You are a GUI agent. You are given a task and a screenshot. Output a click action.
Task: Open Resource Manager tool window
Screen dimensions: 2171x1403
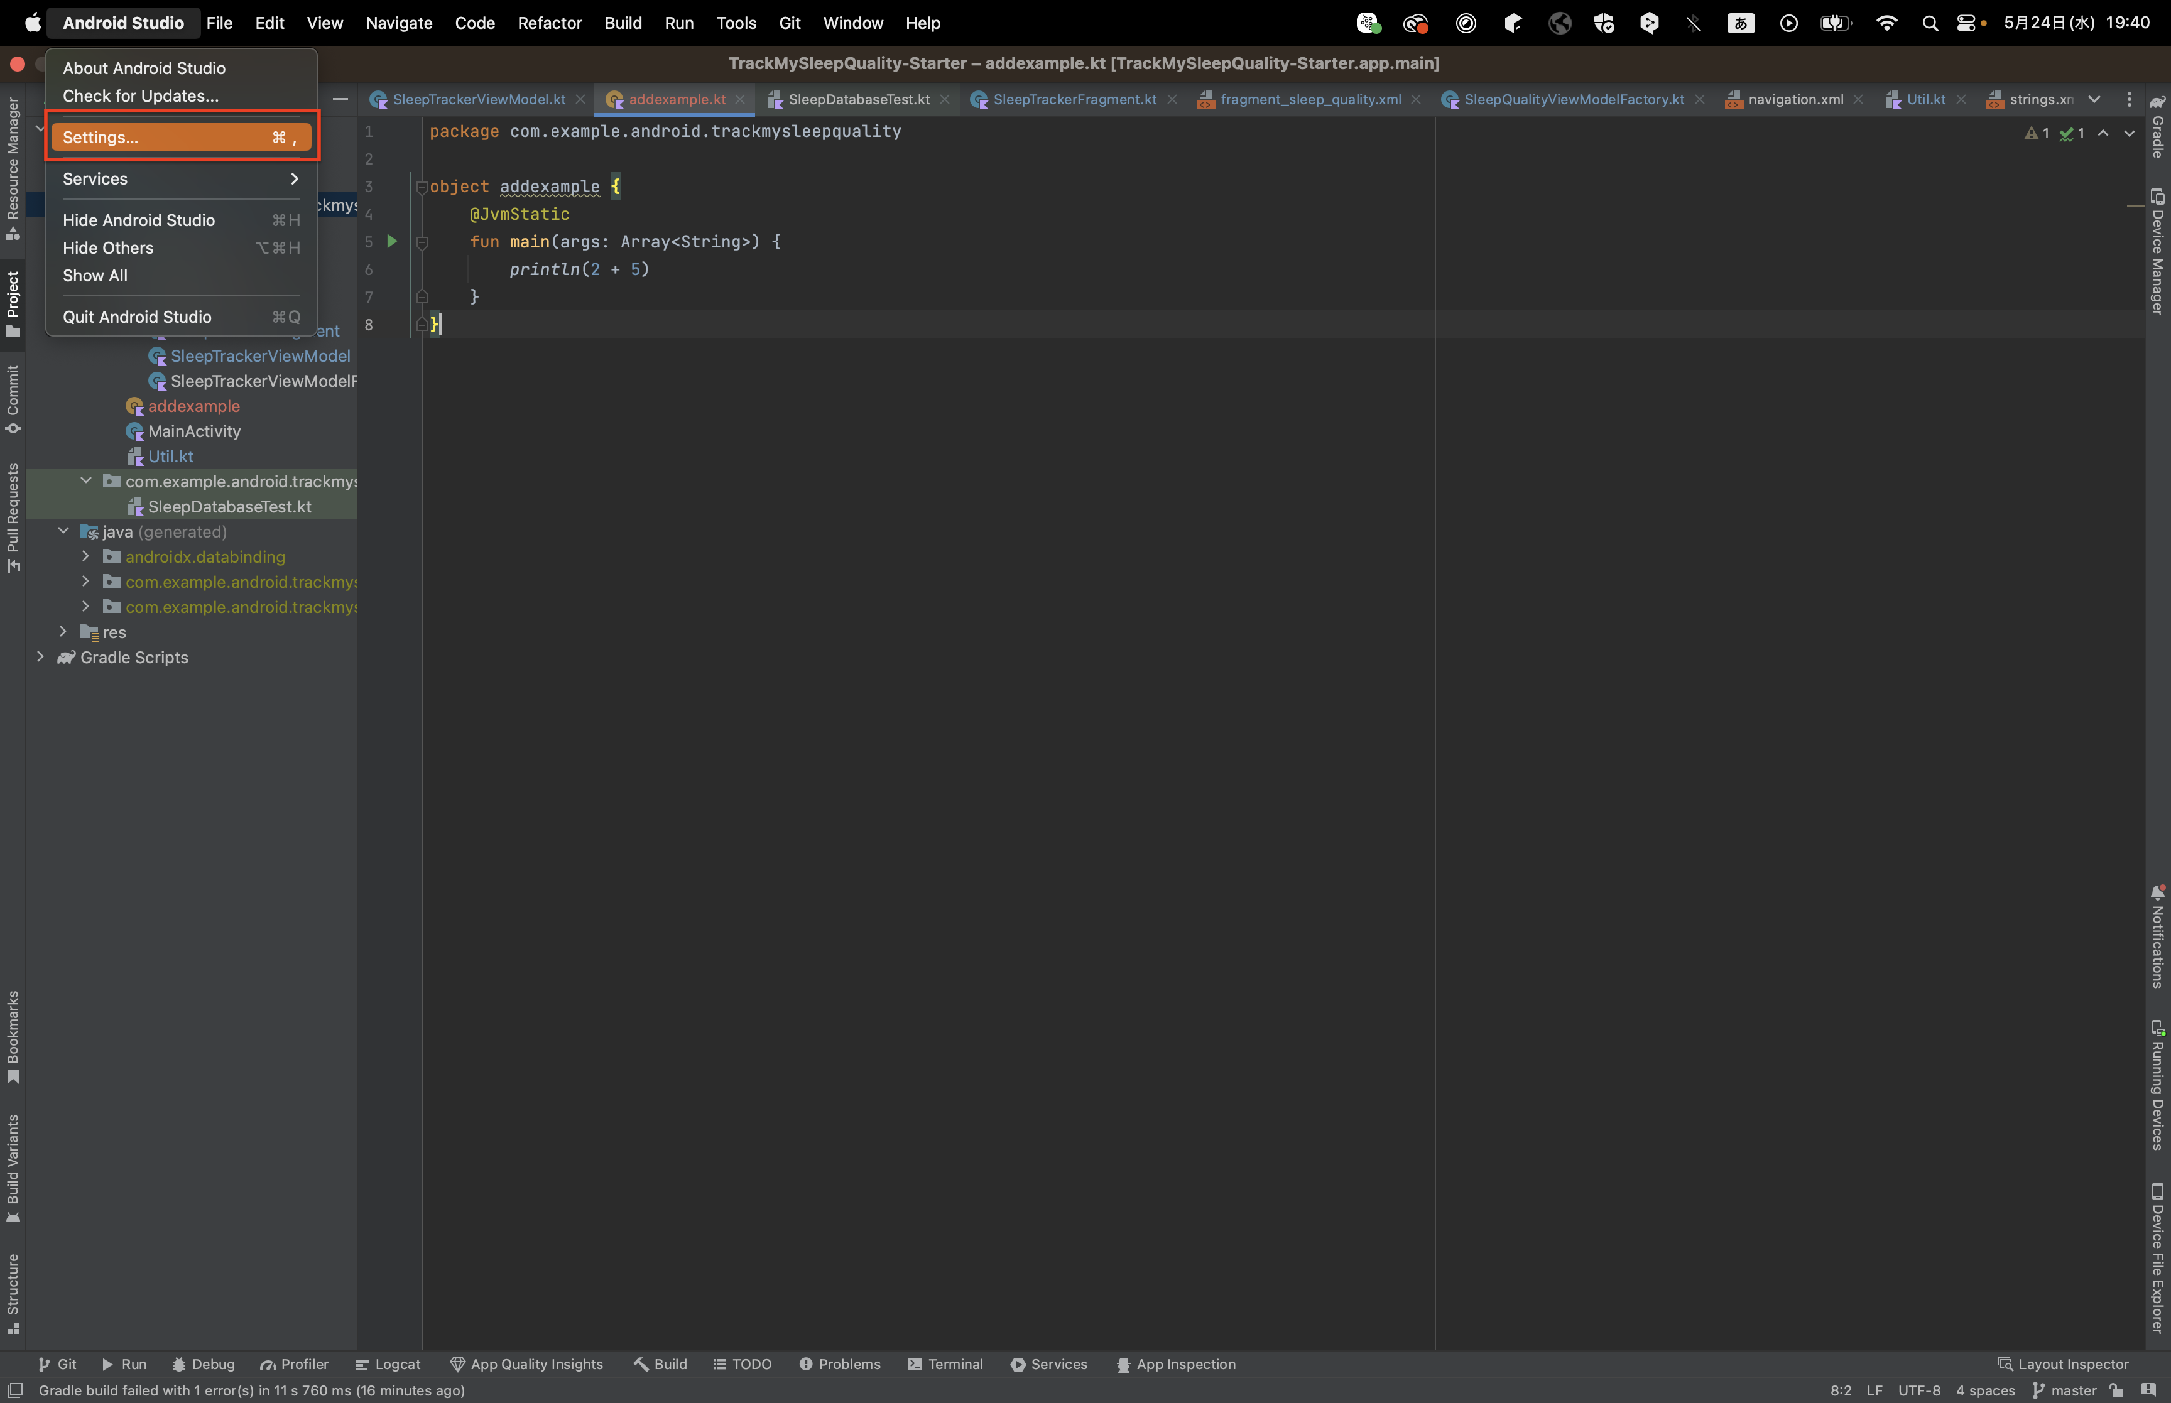13,168
